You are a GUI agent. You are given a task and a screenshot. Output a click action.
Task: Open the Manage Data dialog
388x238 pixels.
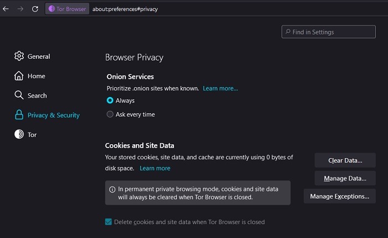tap(345, 178)
